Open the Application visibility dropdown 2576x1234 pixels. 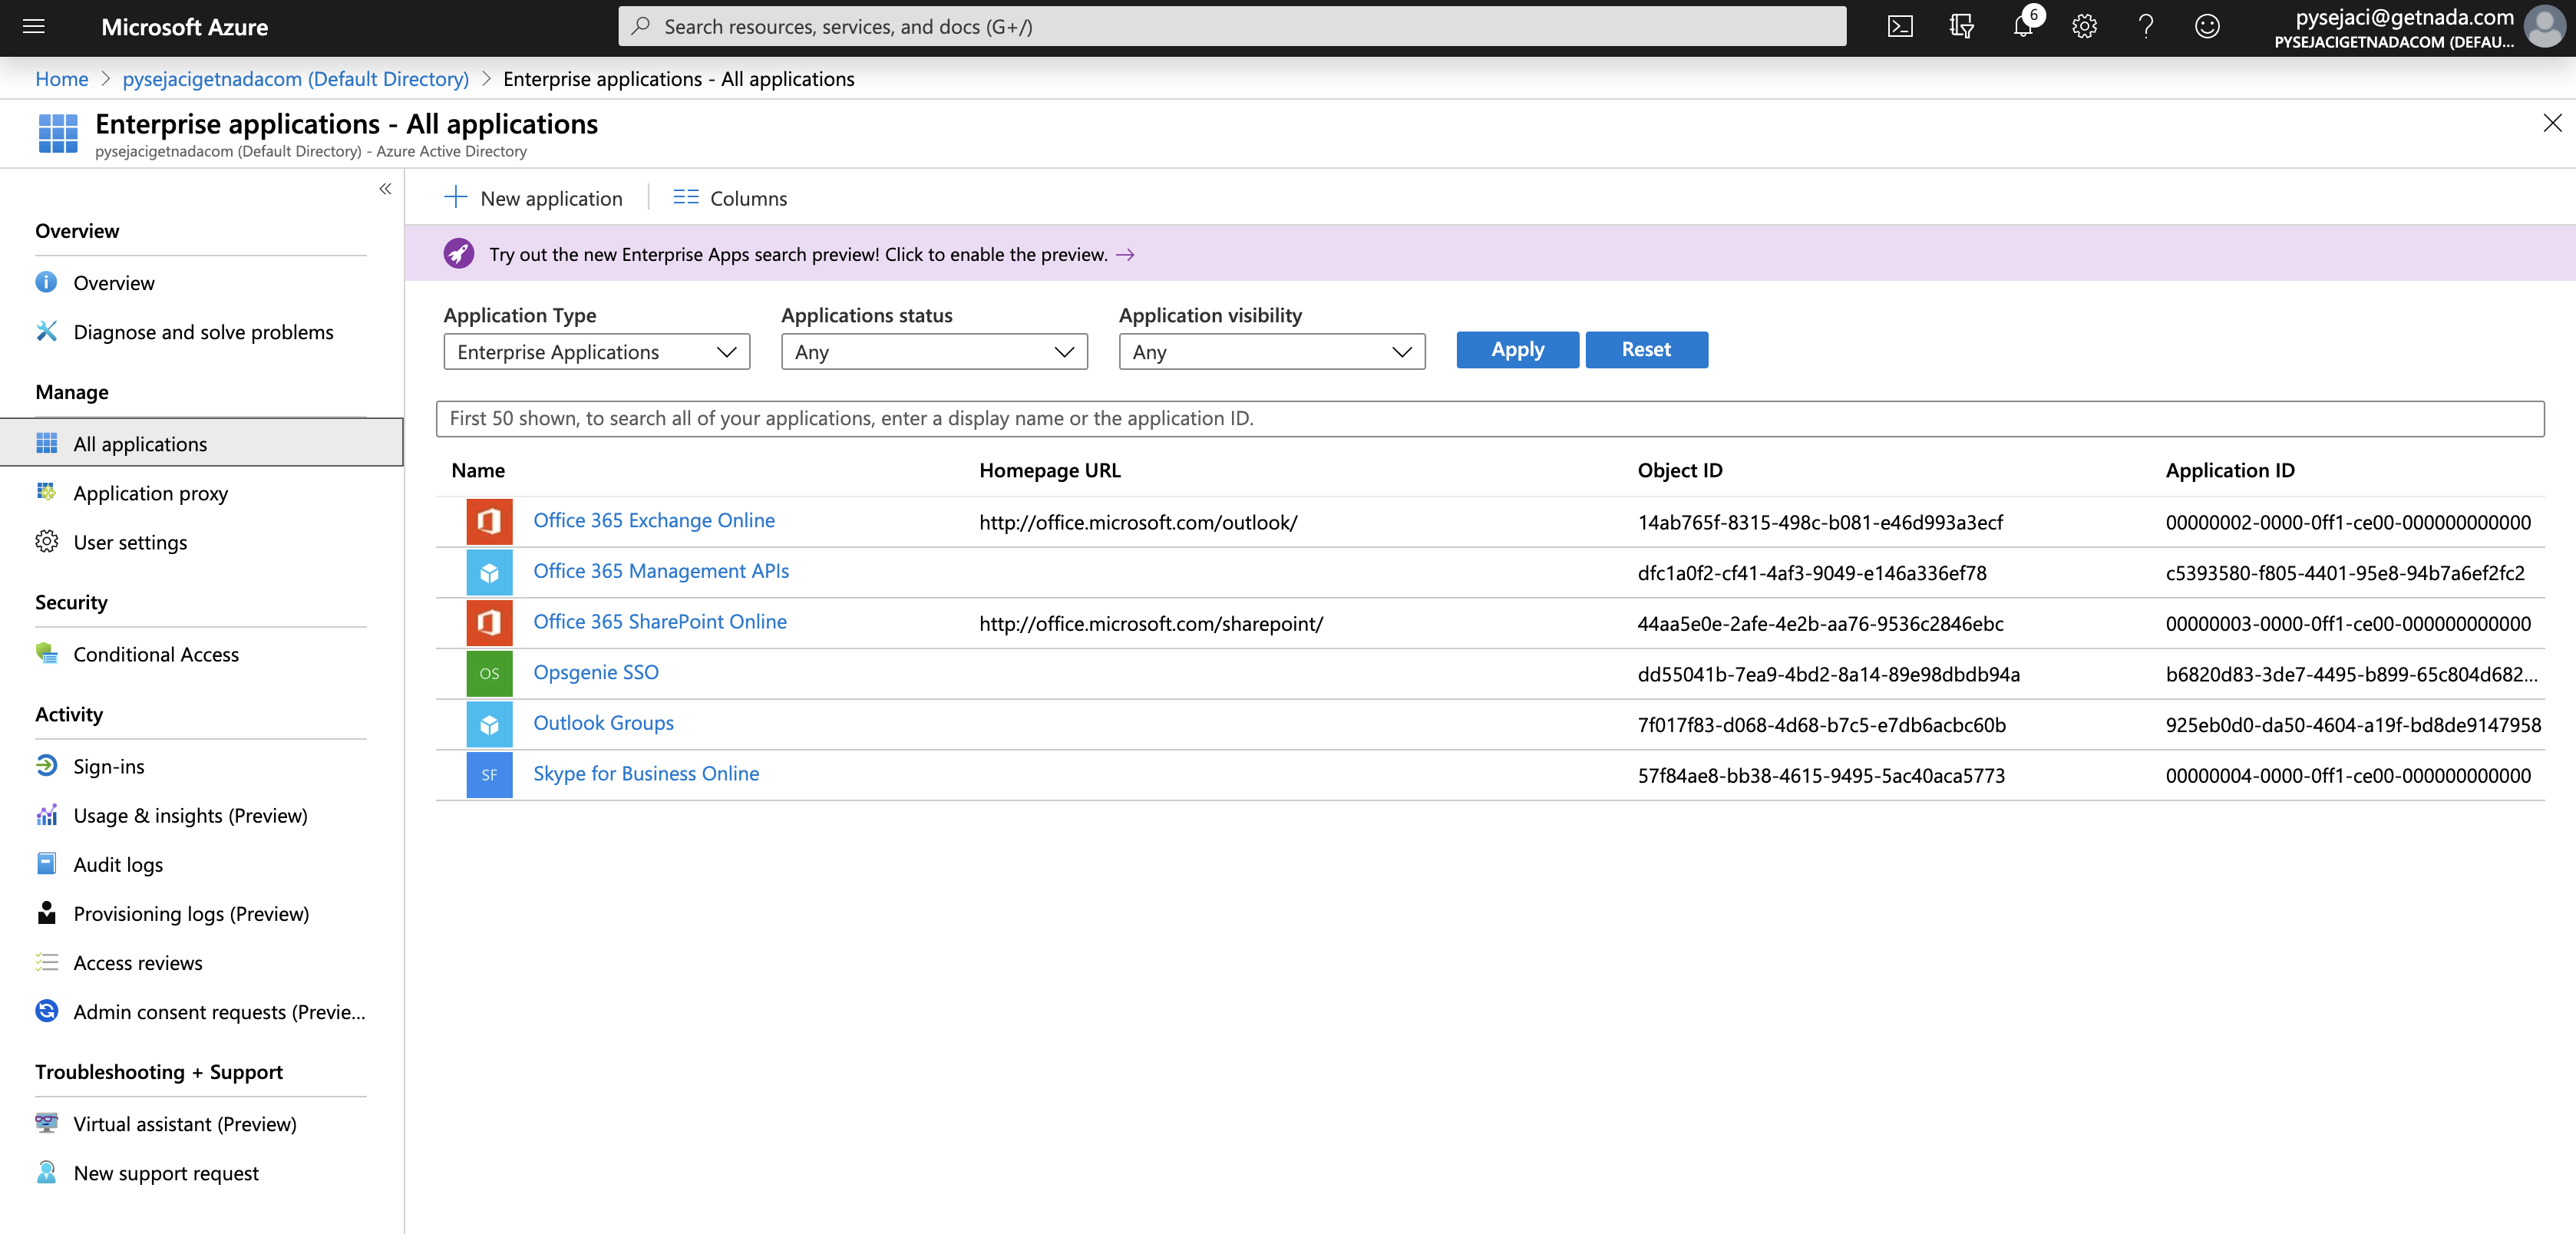click(x=1271, y=352)
